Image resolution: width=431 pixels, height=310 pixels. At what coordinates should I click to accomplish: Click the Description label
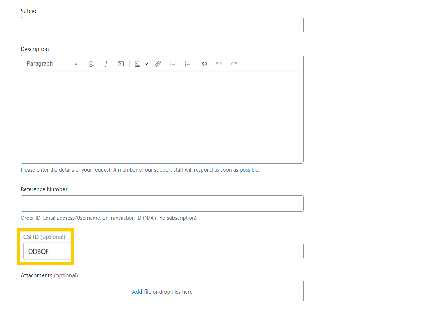click(35, 49)
